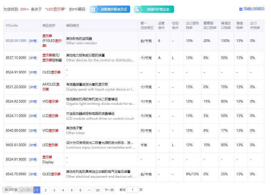Click the ellipsis more-pages button
271x195 pixels.
(89, 190)
